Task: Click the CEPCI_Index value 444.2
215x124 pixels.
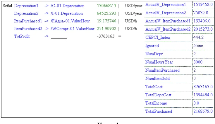Action: click(198, 38)
